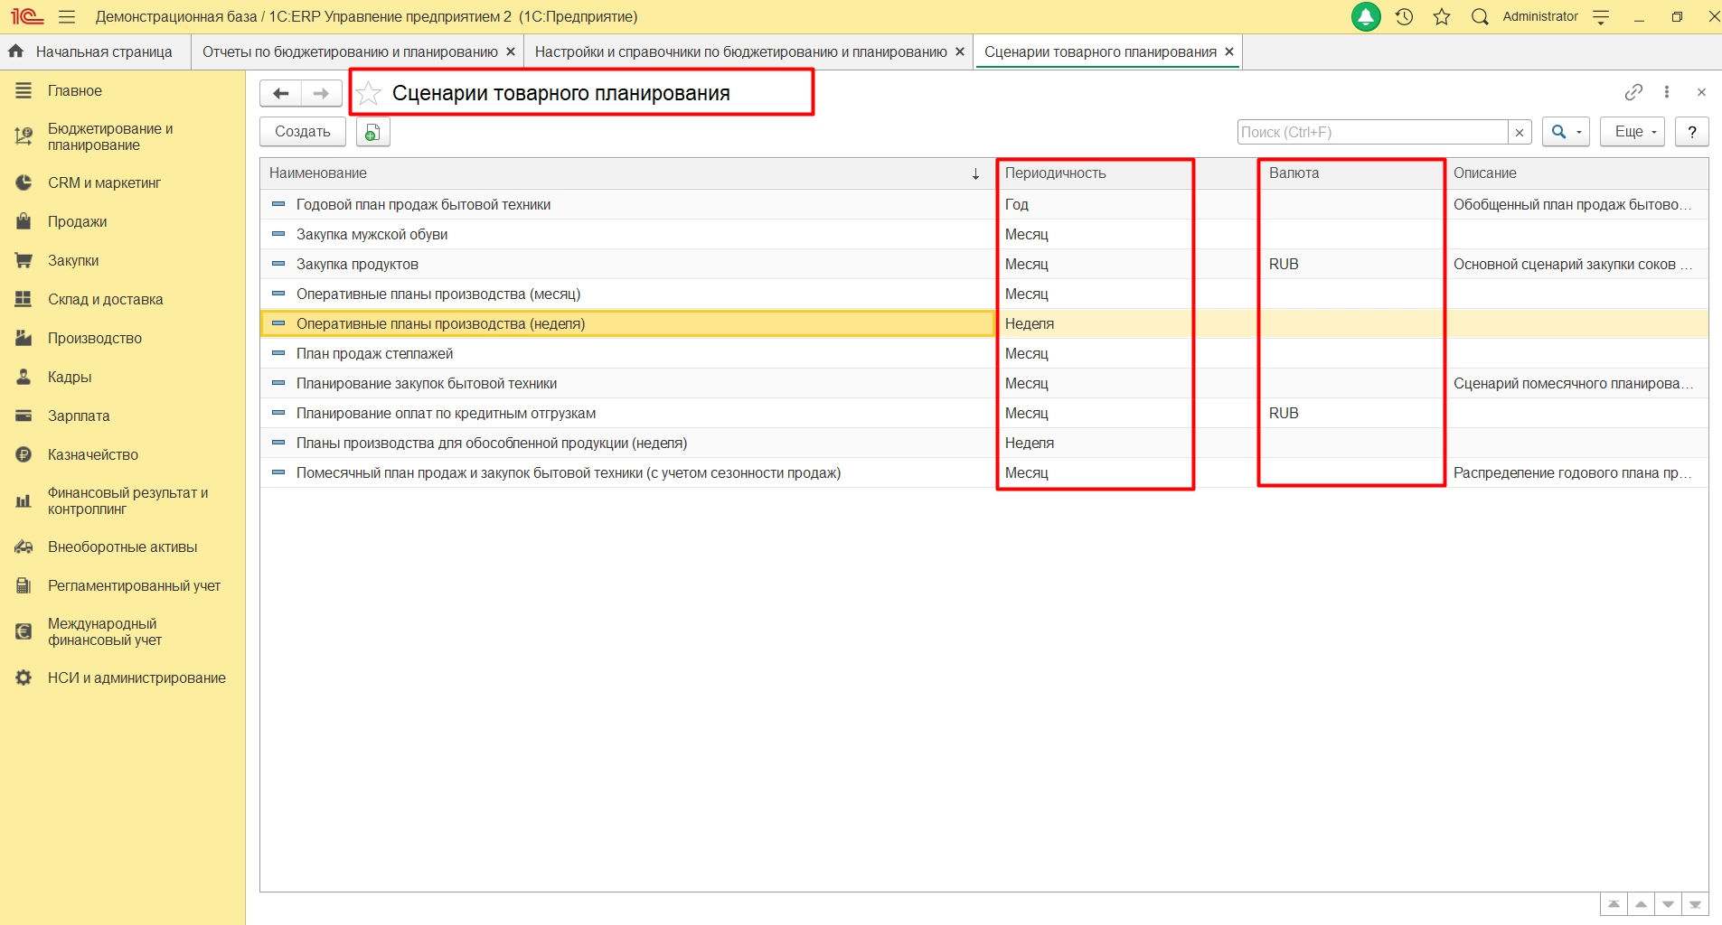
Task: Open favorites star in title bar
Action: coord(1442,16)
